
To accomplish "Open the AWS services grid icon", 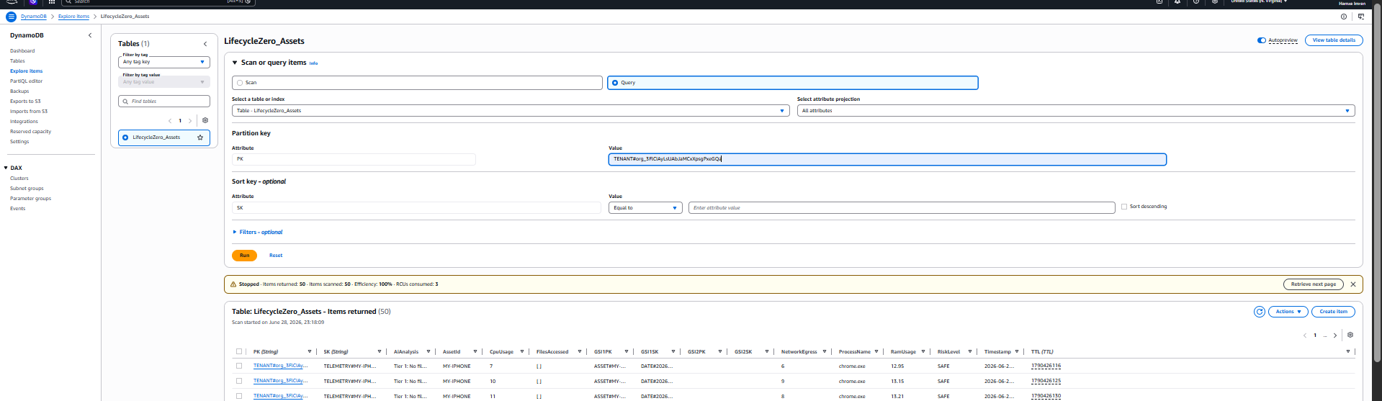I will pyautogui.click(x=52, y=2).
